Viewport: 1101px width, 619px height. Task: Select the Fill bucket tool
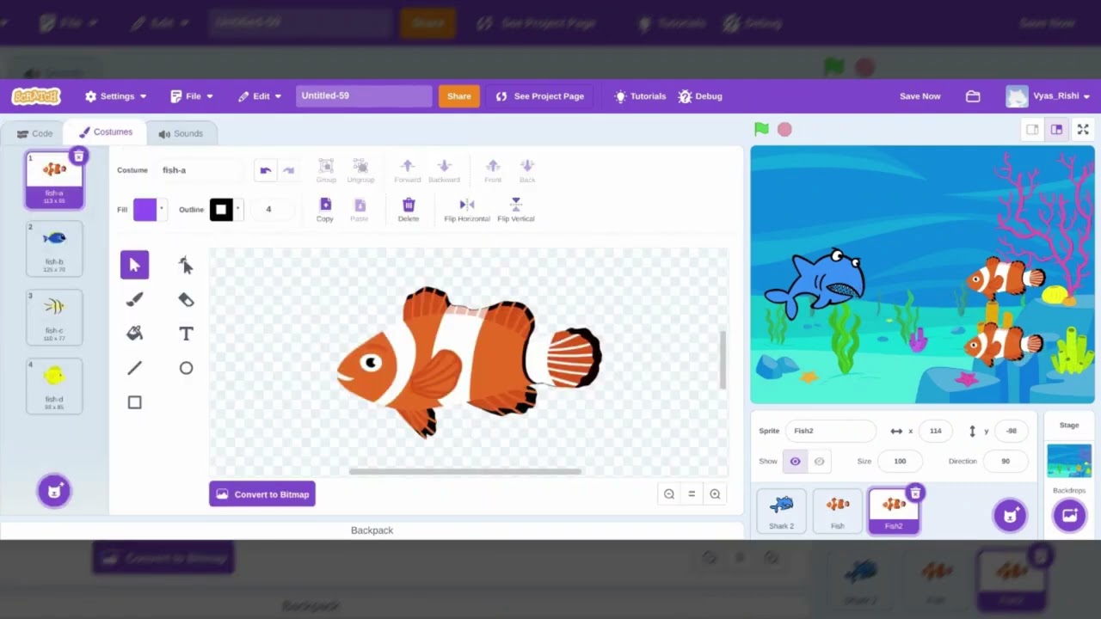(134, 334)
